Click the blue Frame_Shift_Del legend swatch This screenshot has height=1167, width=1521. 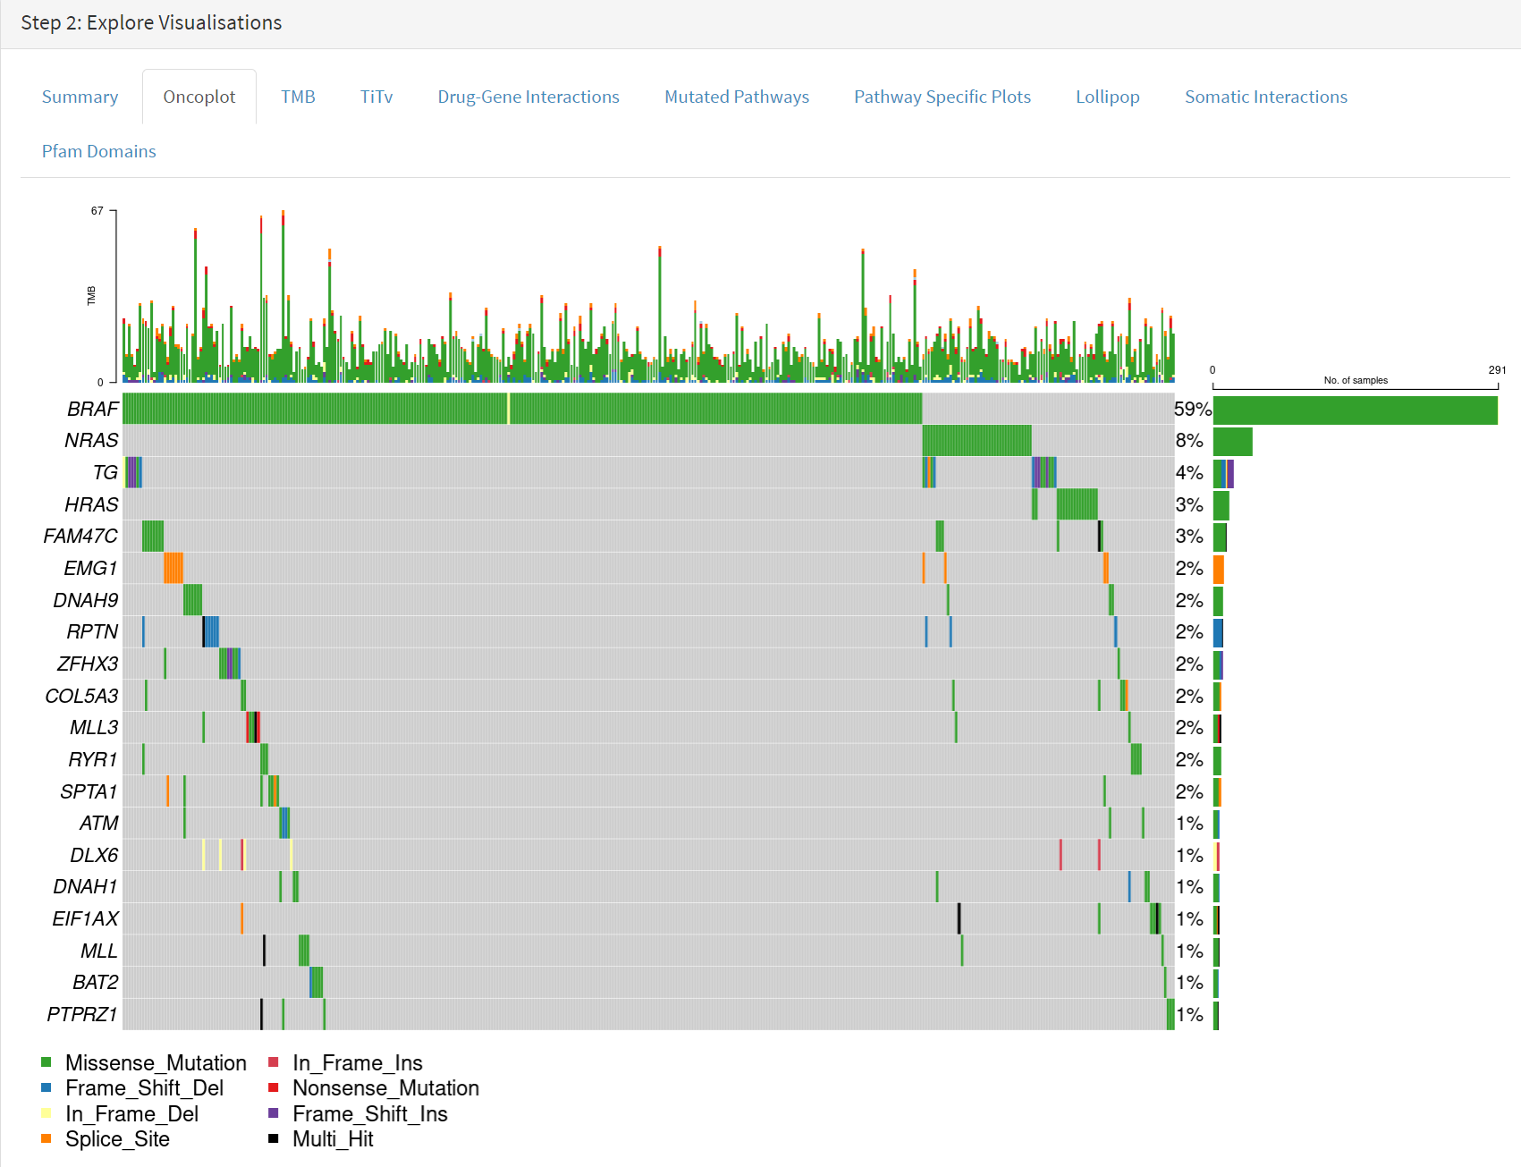(x=46, y=1087)
